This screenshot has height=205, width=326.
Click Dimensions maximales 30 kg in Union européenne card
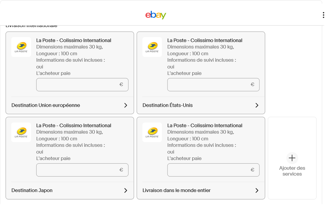70,47
